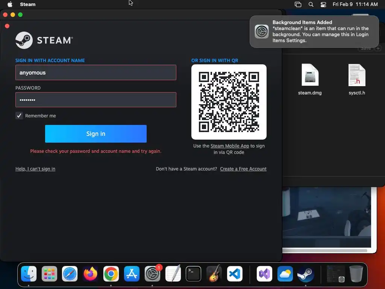Click the account name input field
The height and width of the screenshot is (289, 385).
pos(96,73)
